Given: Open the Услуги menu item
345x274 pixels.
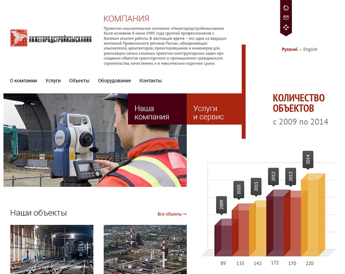Looking at the screenshot, I should (x=53, y=81).
